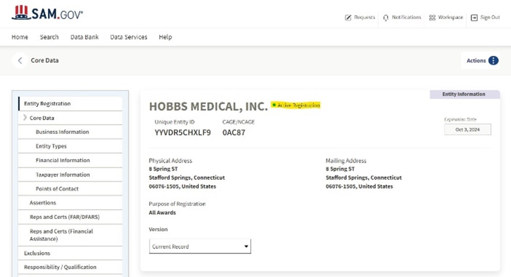
Task: Click the Oct 3, 2024 expiration date box
Action: 467,130
